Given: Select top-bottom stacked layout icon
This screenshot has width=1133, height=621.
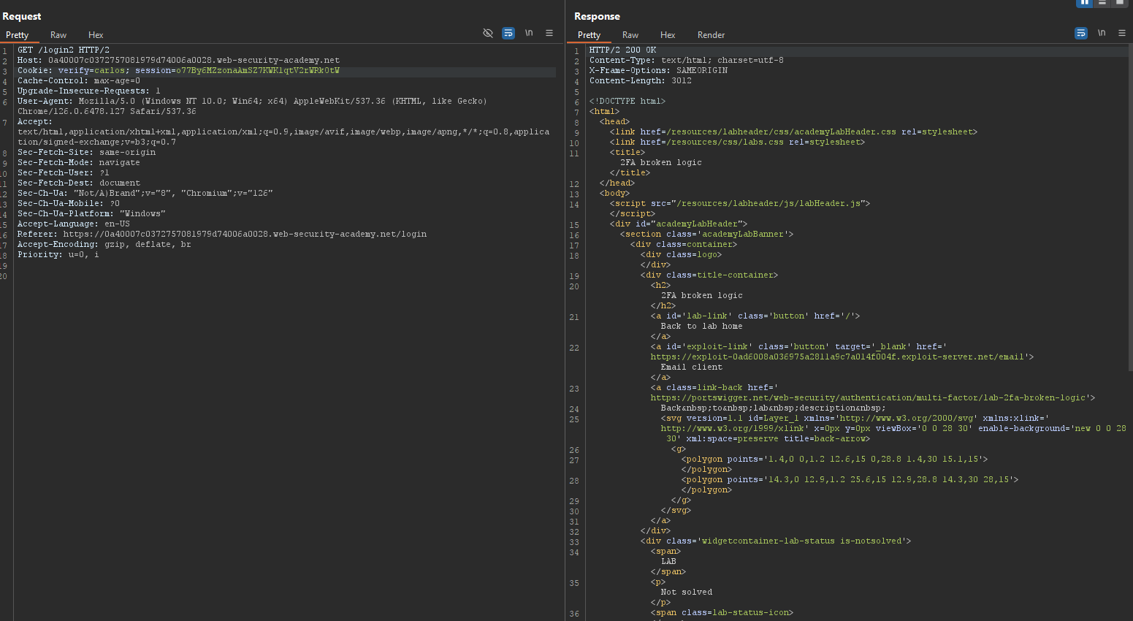Looking at the screenshot, I should click(x=1102, y=2).
